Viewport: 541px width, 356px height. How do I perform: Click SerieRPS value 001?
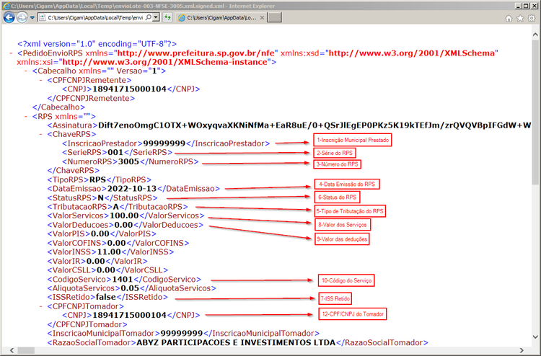coord(115,152)
